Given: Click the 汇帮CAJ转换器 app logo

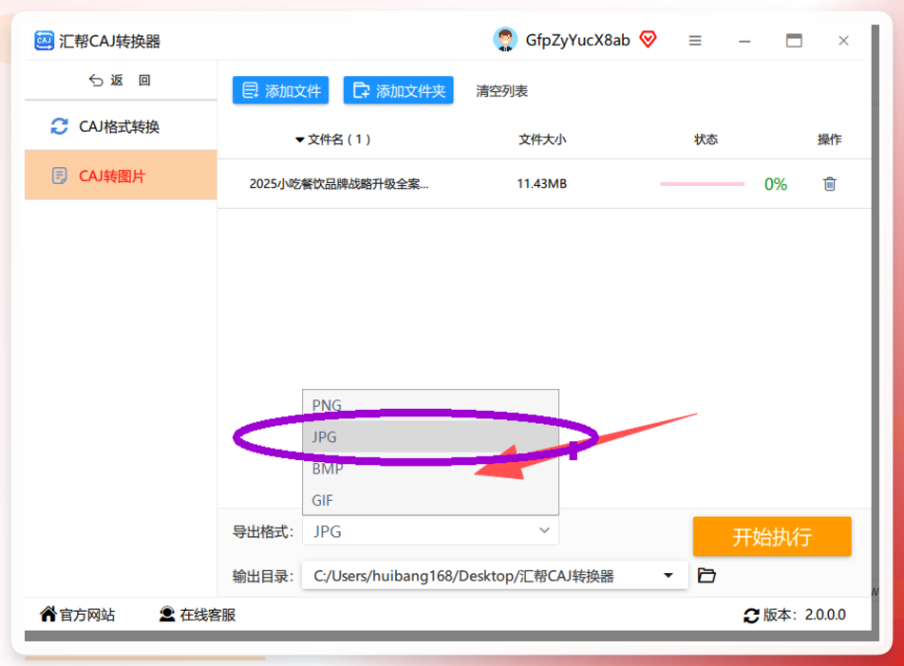Looking at the screenshot, I should (x=44, y=41).
